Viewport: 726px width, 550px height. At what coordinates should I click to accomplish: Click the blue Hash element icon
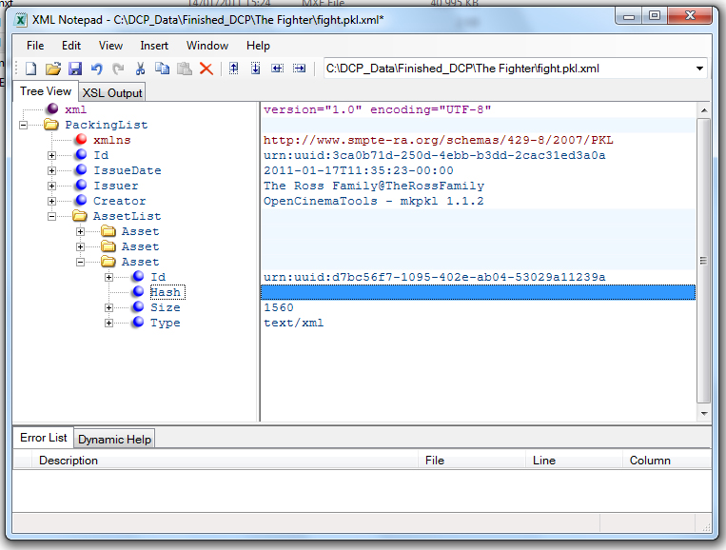tap(138, 291)
